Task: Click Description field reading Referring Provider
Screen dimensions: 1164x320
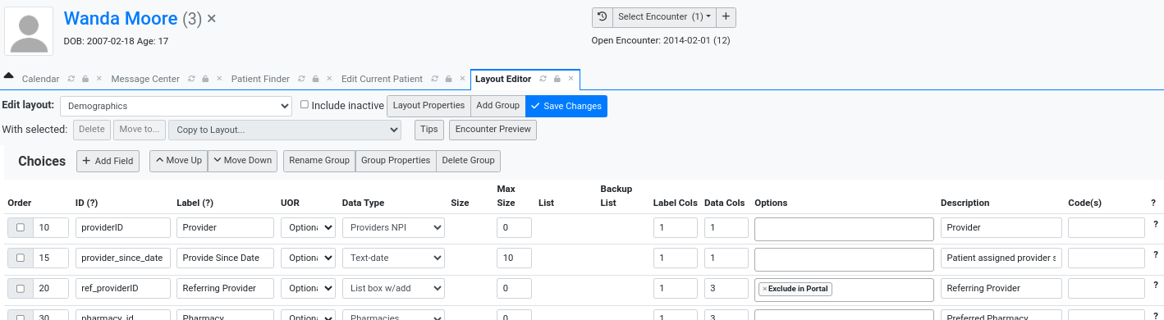Action: (x=1001, y=289)
